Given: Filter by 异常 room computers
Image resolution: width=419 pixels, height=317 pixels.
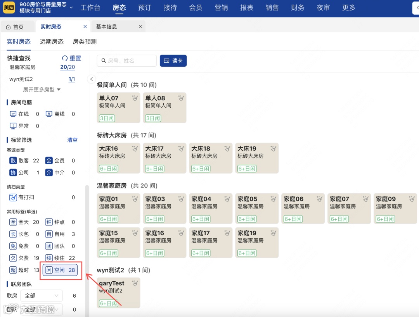Looking at the screenshot, I should (24, 126).
